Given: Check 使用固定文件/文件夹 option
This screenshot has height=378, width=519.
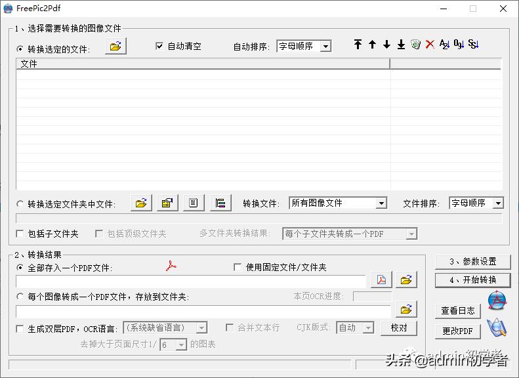Looking at the screenshot, I should tap(238, 267).
